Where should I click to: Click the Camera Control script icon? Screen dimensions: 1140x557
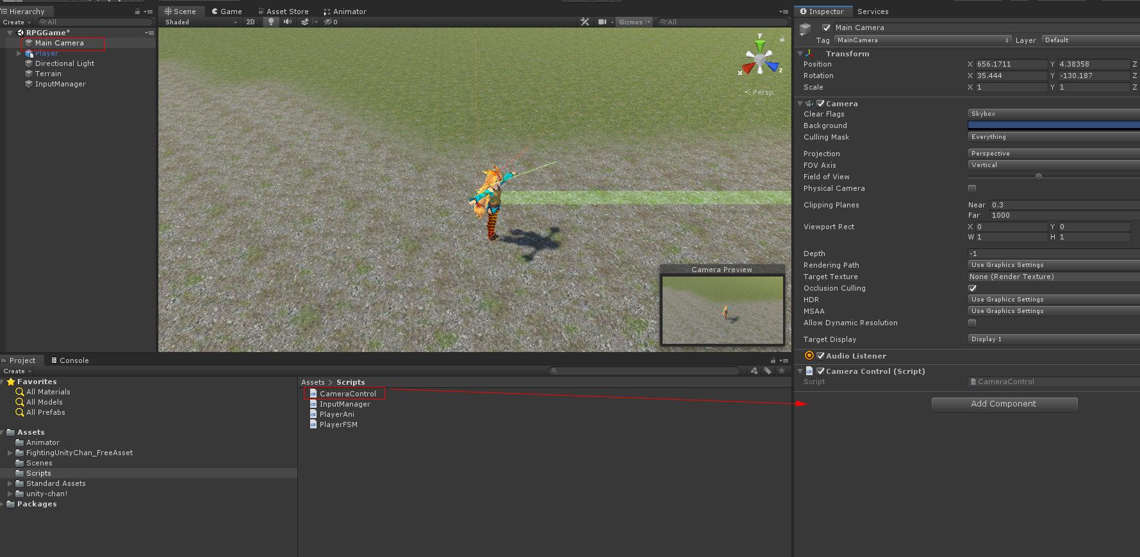(x=809, y=371)
